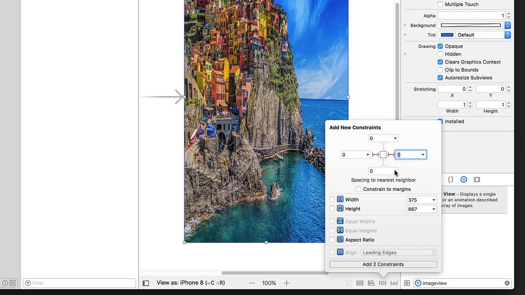The width and height of the screenshot is (525, 295).
Task: Click the Add New Constraints toolbar icon
Action: coord(383,283)
